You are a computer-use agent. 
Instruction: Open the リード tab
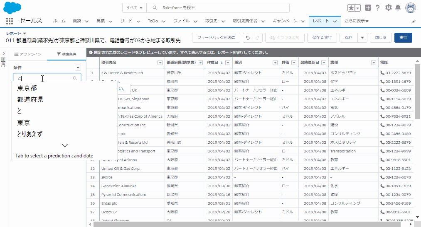tap(126, 21)
